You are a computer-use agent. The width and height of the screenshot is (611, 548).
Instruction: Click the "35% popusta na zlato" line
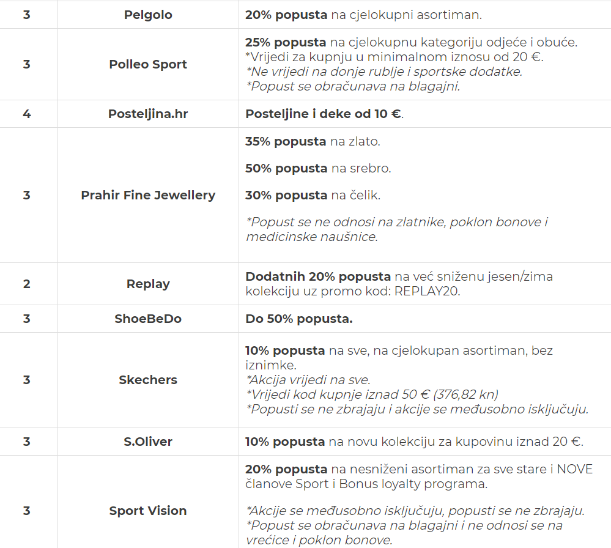pos(313,141)
